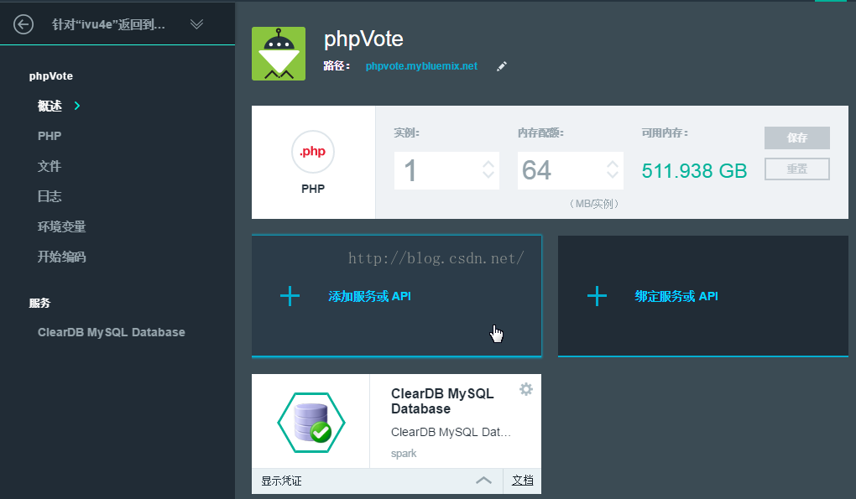Decrease instance count with down arrow
This screenshot has width=856, height=499.
488,175
